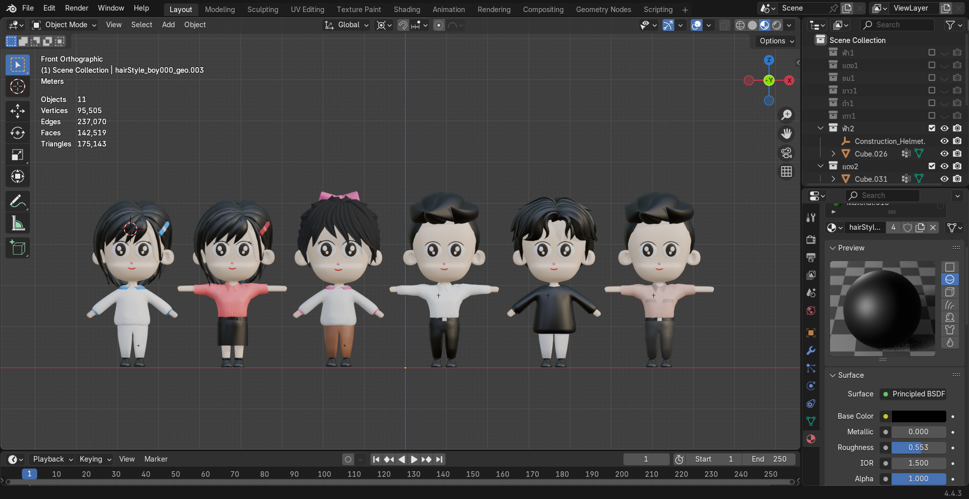Expand Cube.031 in the outliner
Viewport: 969px width, 499px height.
click(833, 179)
